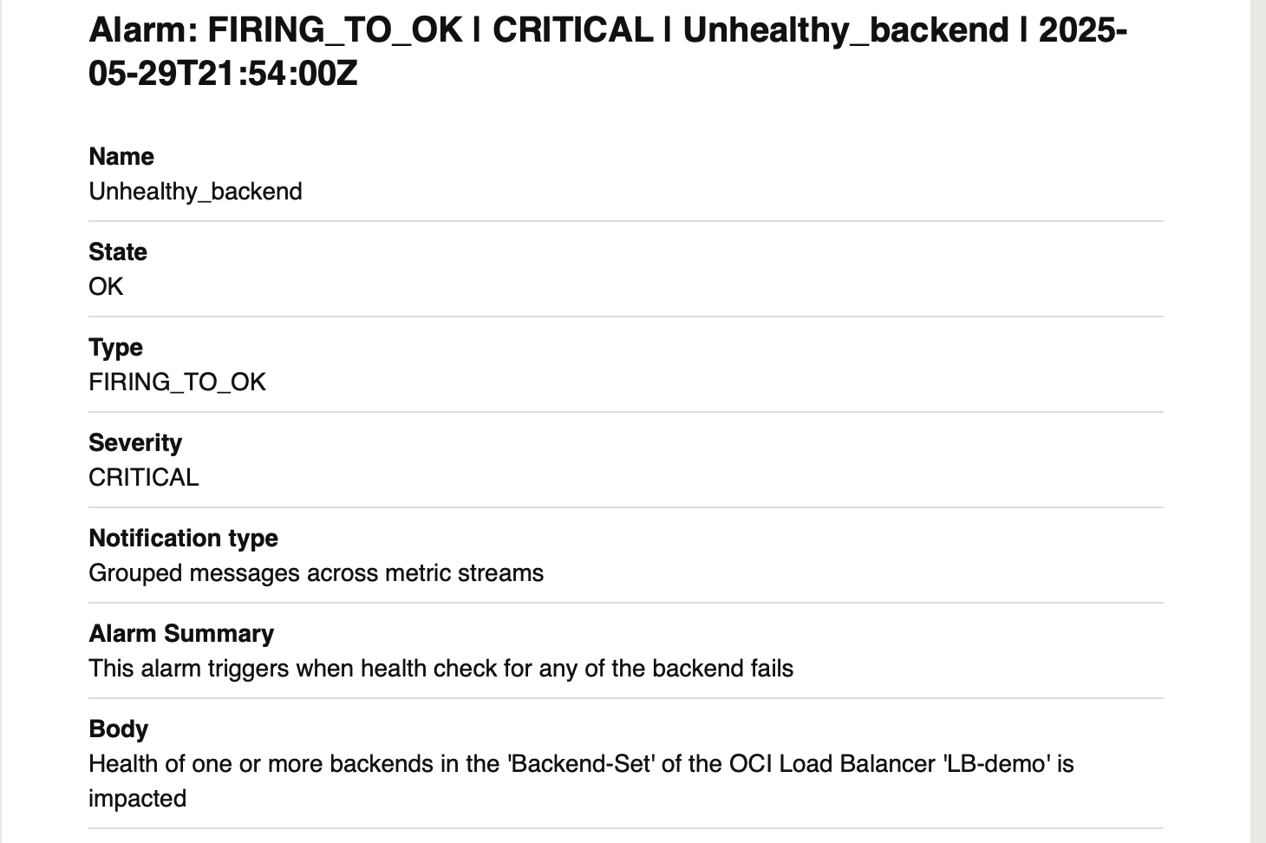Click the Name field label
The height and width of the screenshot is (843, 1266).
121,157
